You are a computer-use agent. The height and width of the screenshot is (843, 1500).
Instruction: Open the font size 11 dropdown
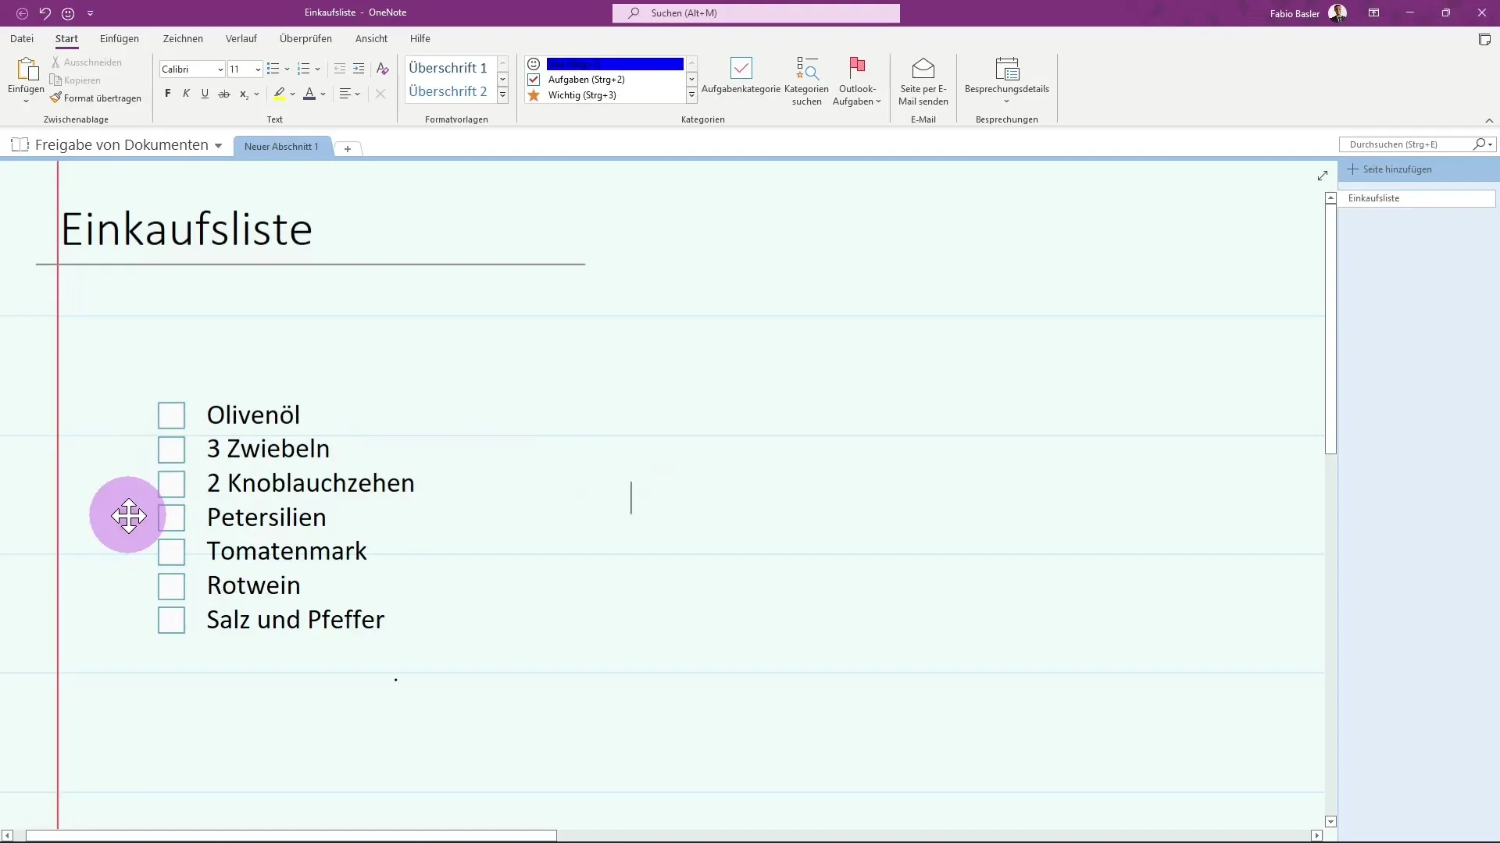click(258, 69)
